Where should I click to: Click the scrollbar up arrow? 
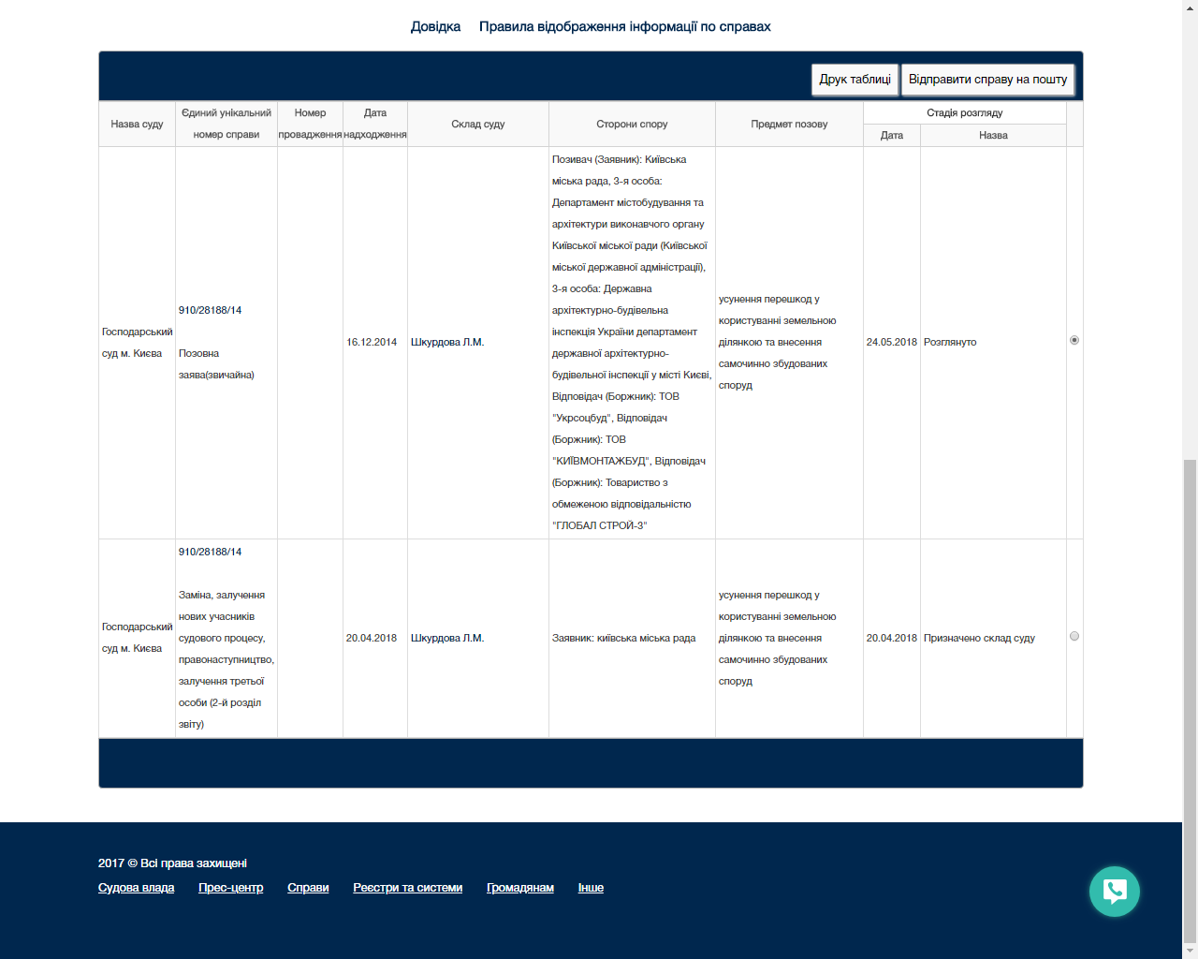coord(1190,6)
